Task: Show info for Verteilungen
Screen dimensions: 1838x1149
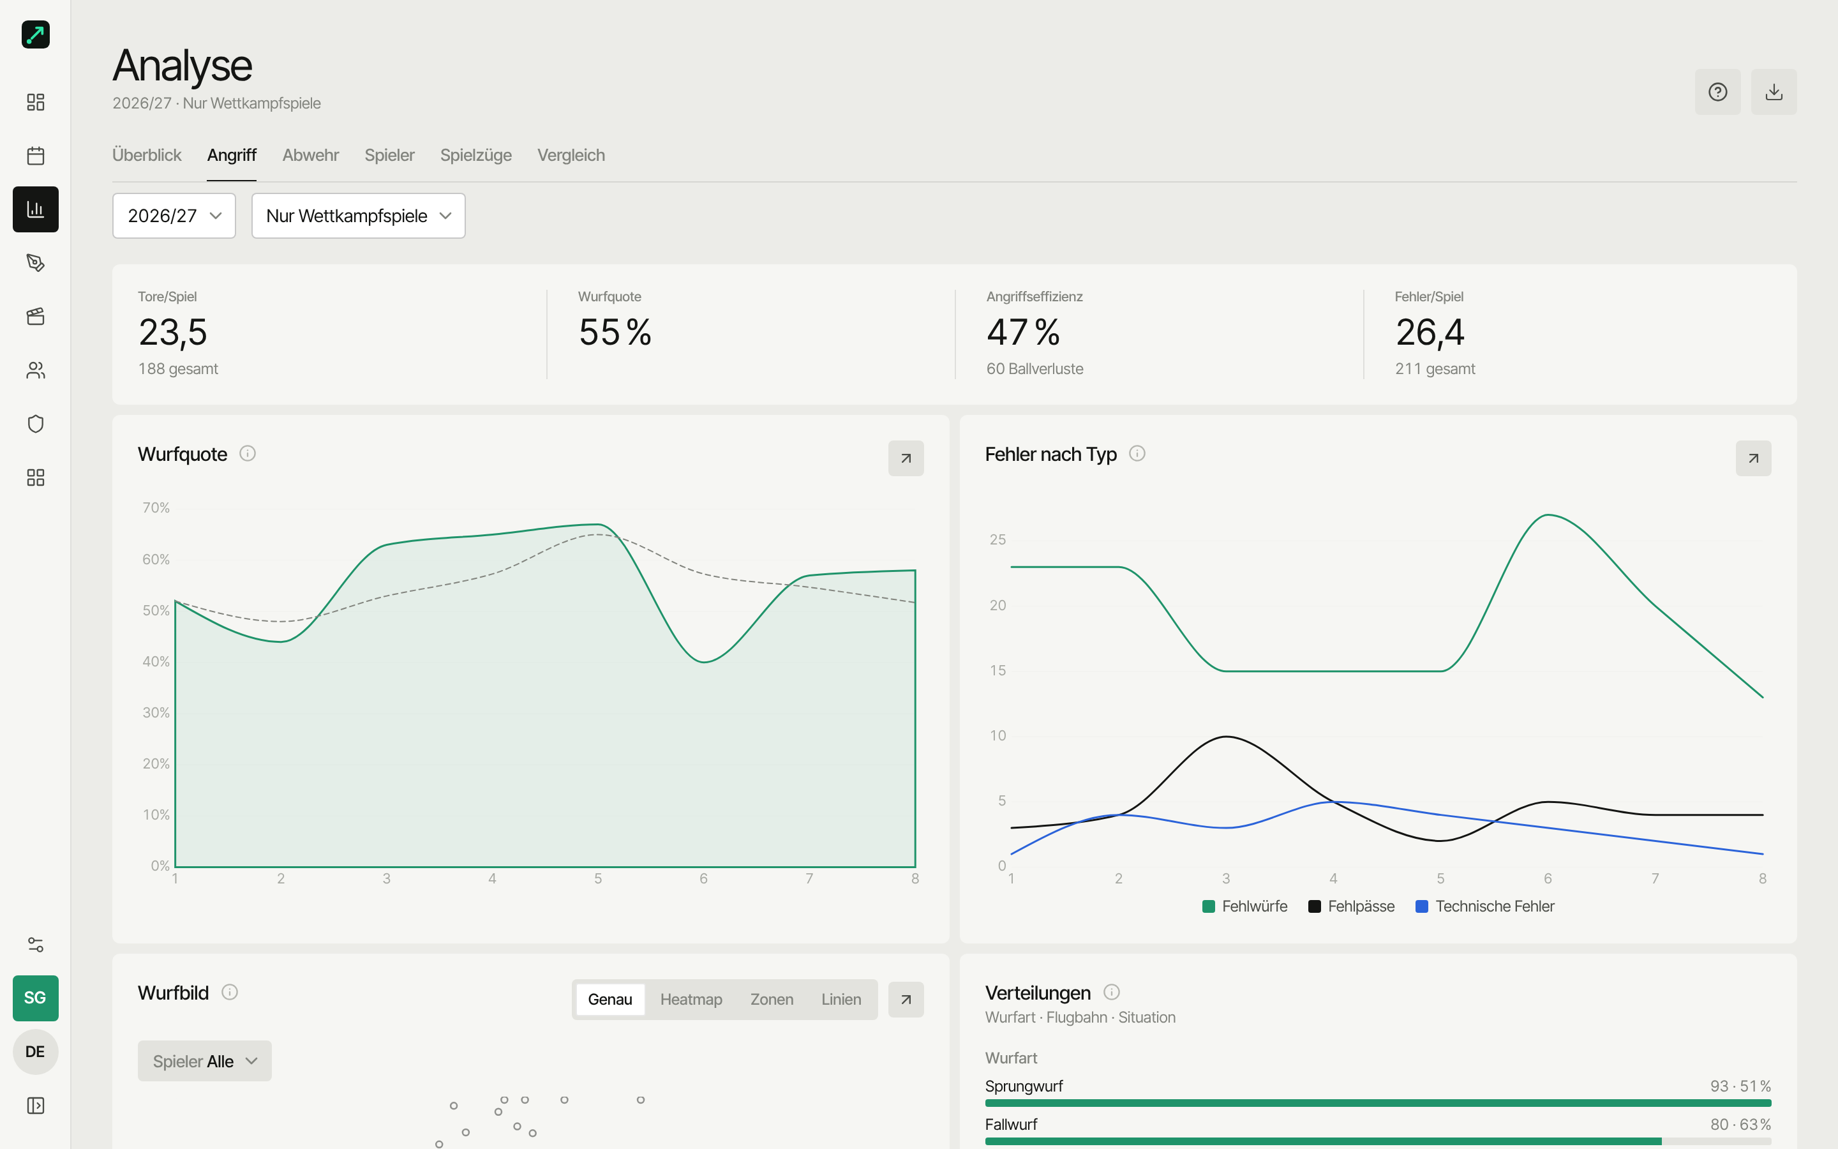Action: [x=1111, y=992]
